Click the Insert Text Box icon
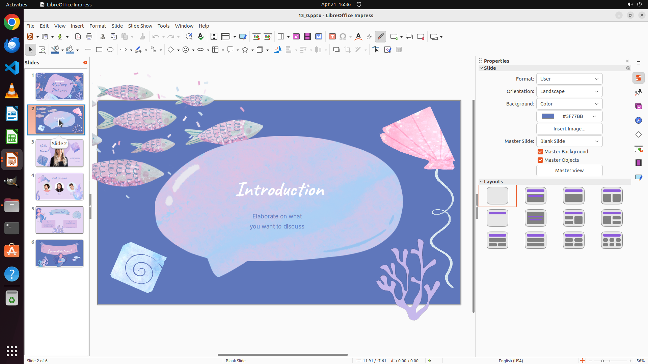Image resolution: width=648 pixels, height=364 pixels. click(x=332, y=37)
